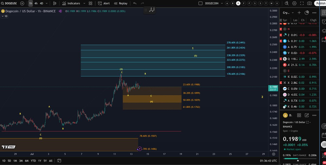Sort watchlist by Chg% column
Screen dimensions: 326x165
[x=313, y=20]
